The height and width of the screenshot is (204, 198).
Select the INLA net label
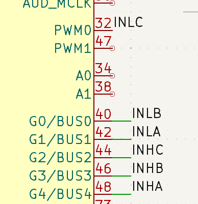coord(146,131)
